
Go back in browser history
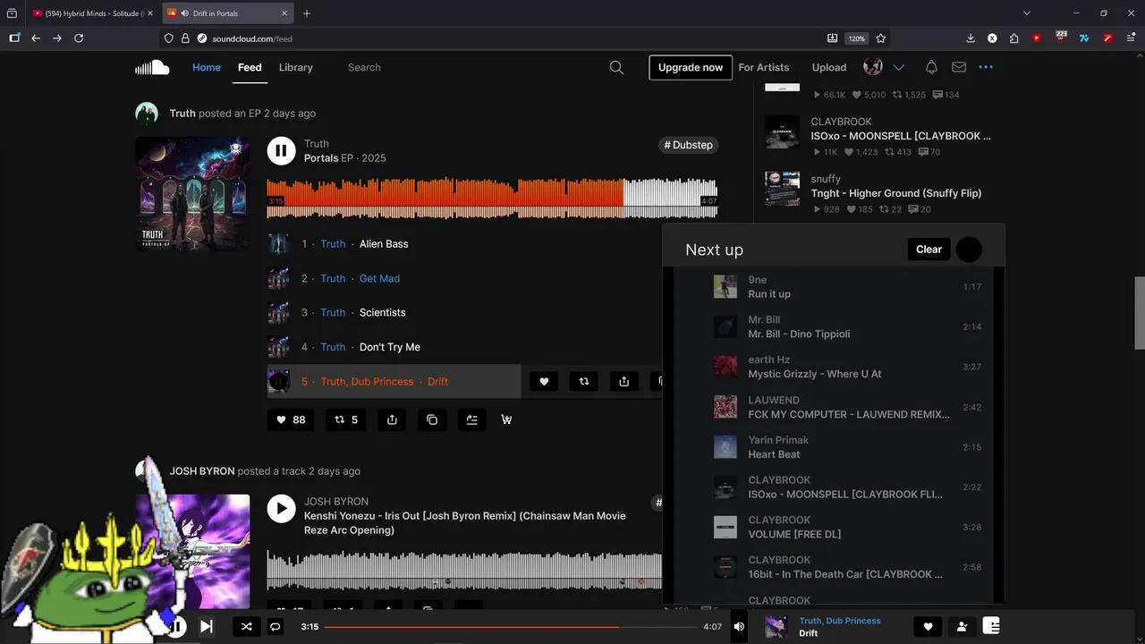(x=36, y=38)
